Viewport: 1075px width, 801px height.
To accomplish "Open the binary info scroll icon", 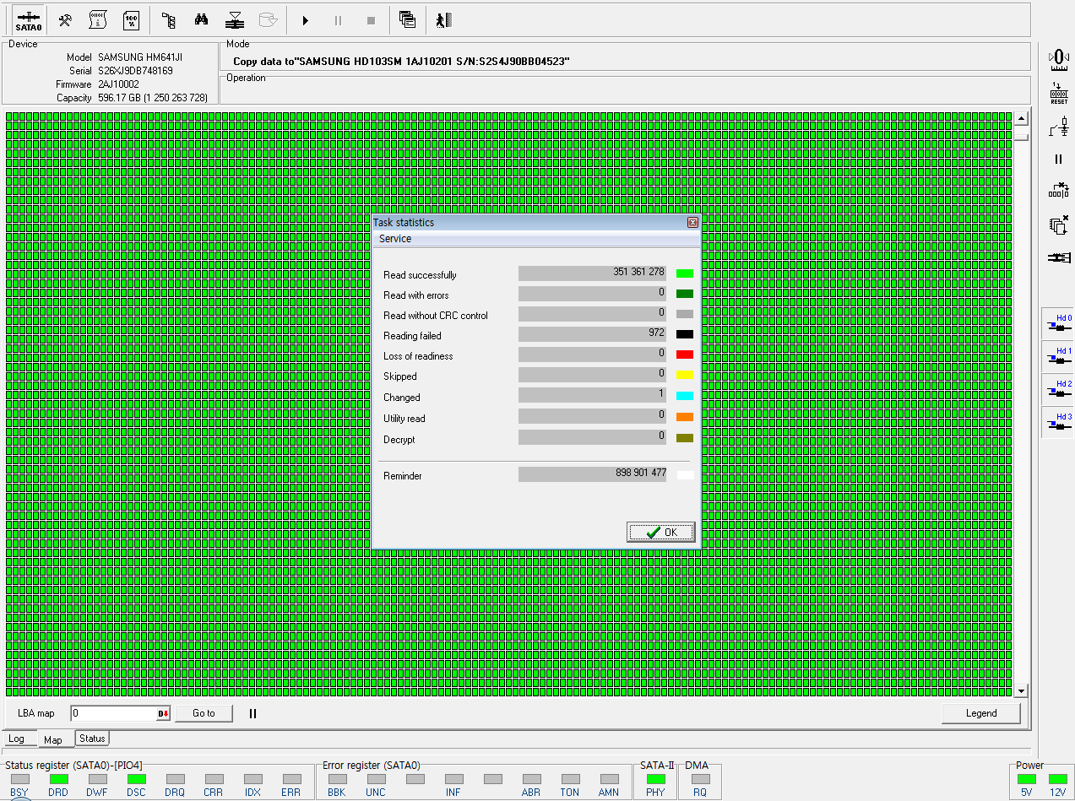I will tap(97, 20).
